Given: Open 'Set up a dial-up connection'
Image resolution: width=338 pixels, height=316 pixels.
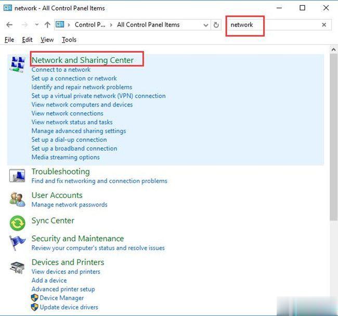Looking at the screenshot, I should pos(69,140).
